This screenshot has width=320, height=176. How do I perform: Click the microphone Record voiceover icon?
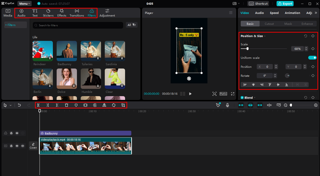click(227, 105)
